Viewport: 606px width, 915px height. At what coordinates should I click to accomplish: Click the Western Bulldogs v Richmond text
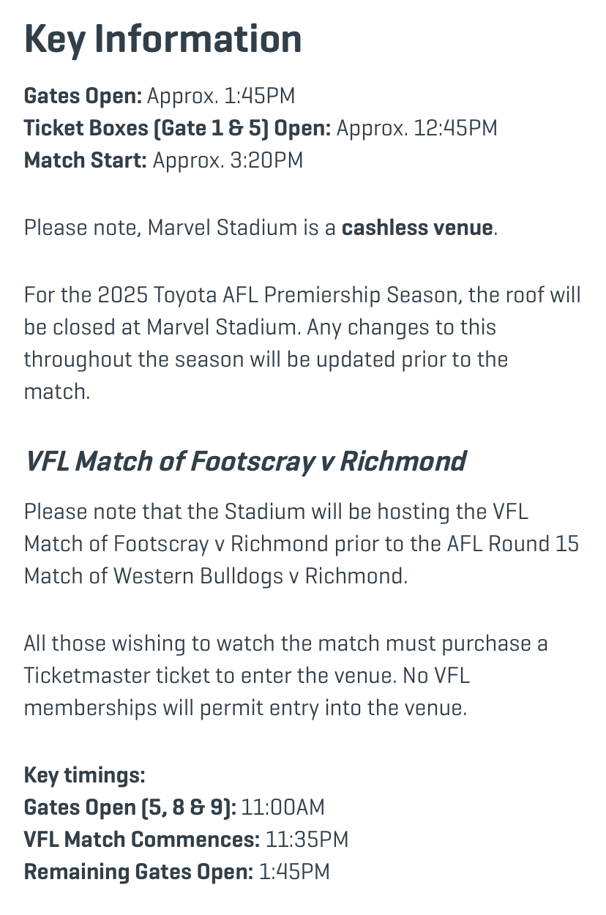point(258,575)
